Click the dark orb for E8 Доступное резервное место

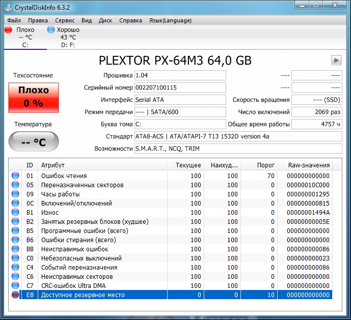click(15, 295)
